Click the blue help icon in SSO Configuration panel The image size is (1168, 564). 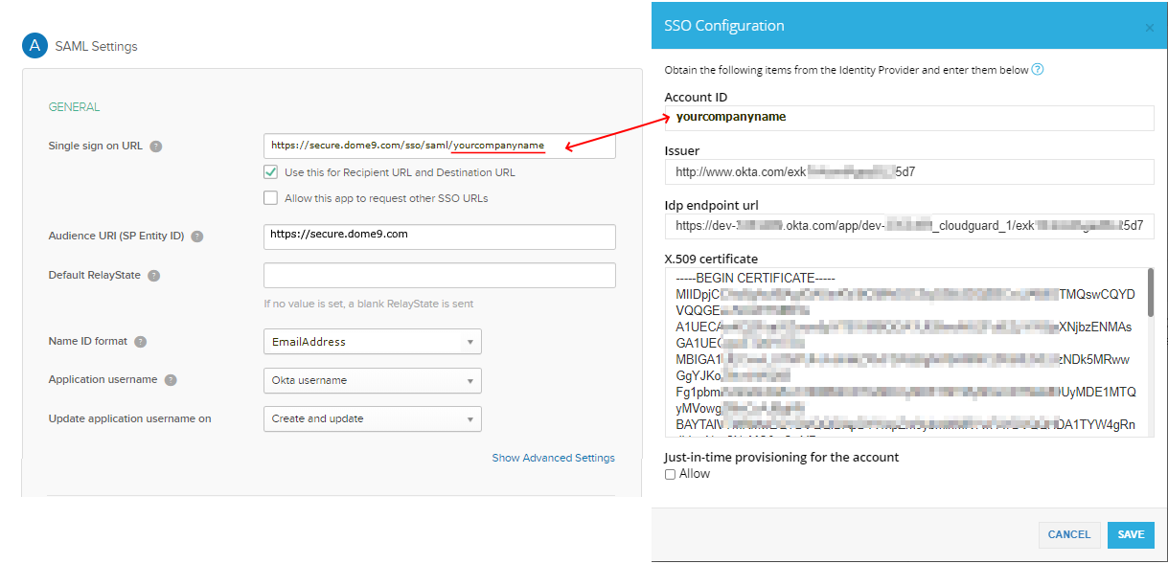(x=1038, y=69)
